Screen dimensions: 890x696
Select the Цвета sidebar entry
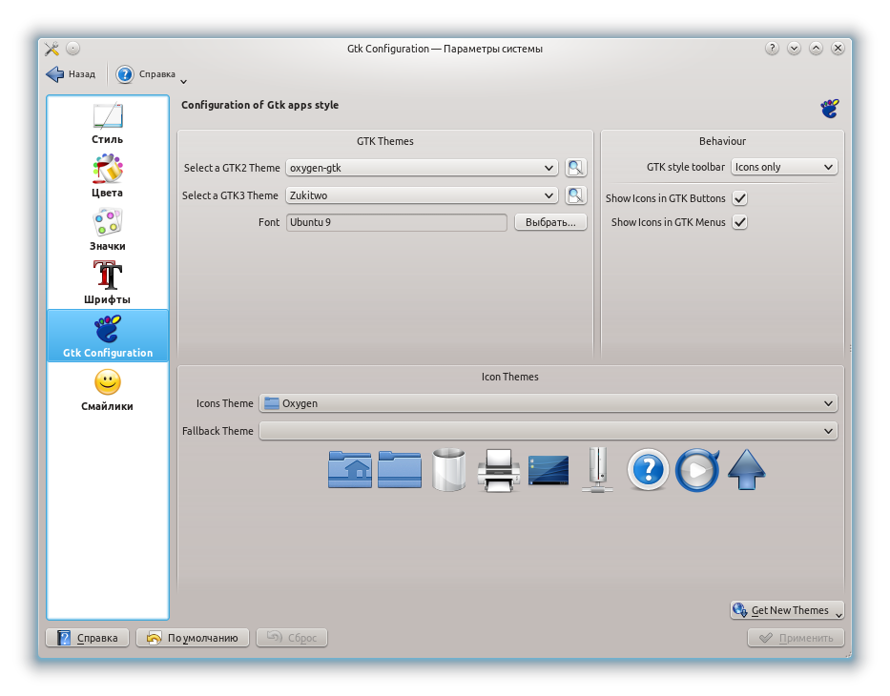[106, 176]
